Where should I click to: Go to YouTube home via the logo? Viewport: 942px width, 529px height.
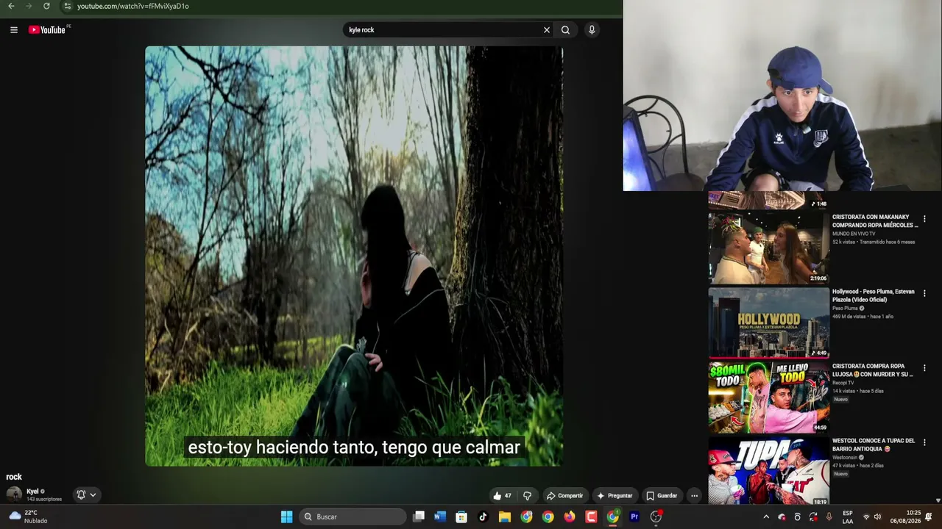click(x=47, y=30)
